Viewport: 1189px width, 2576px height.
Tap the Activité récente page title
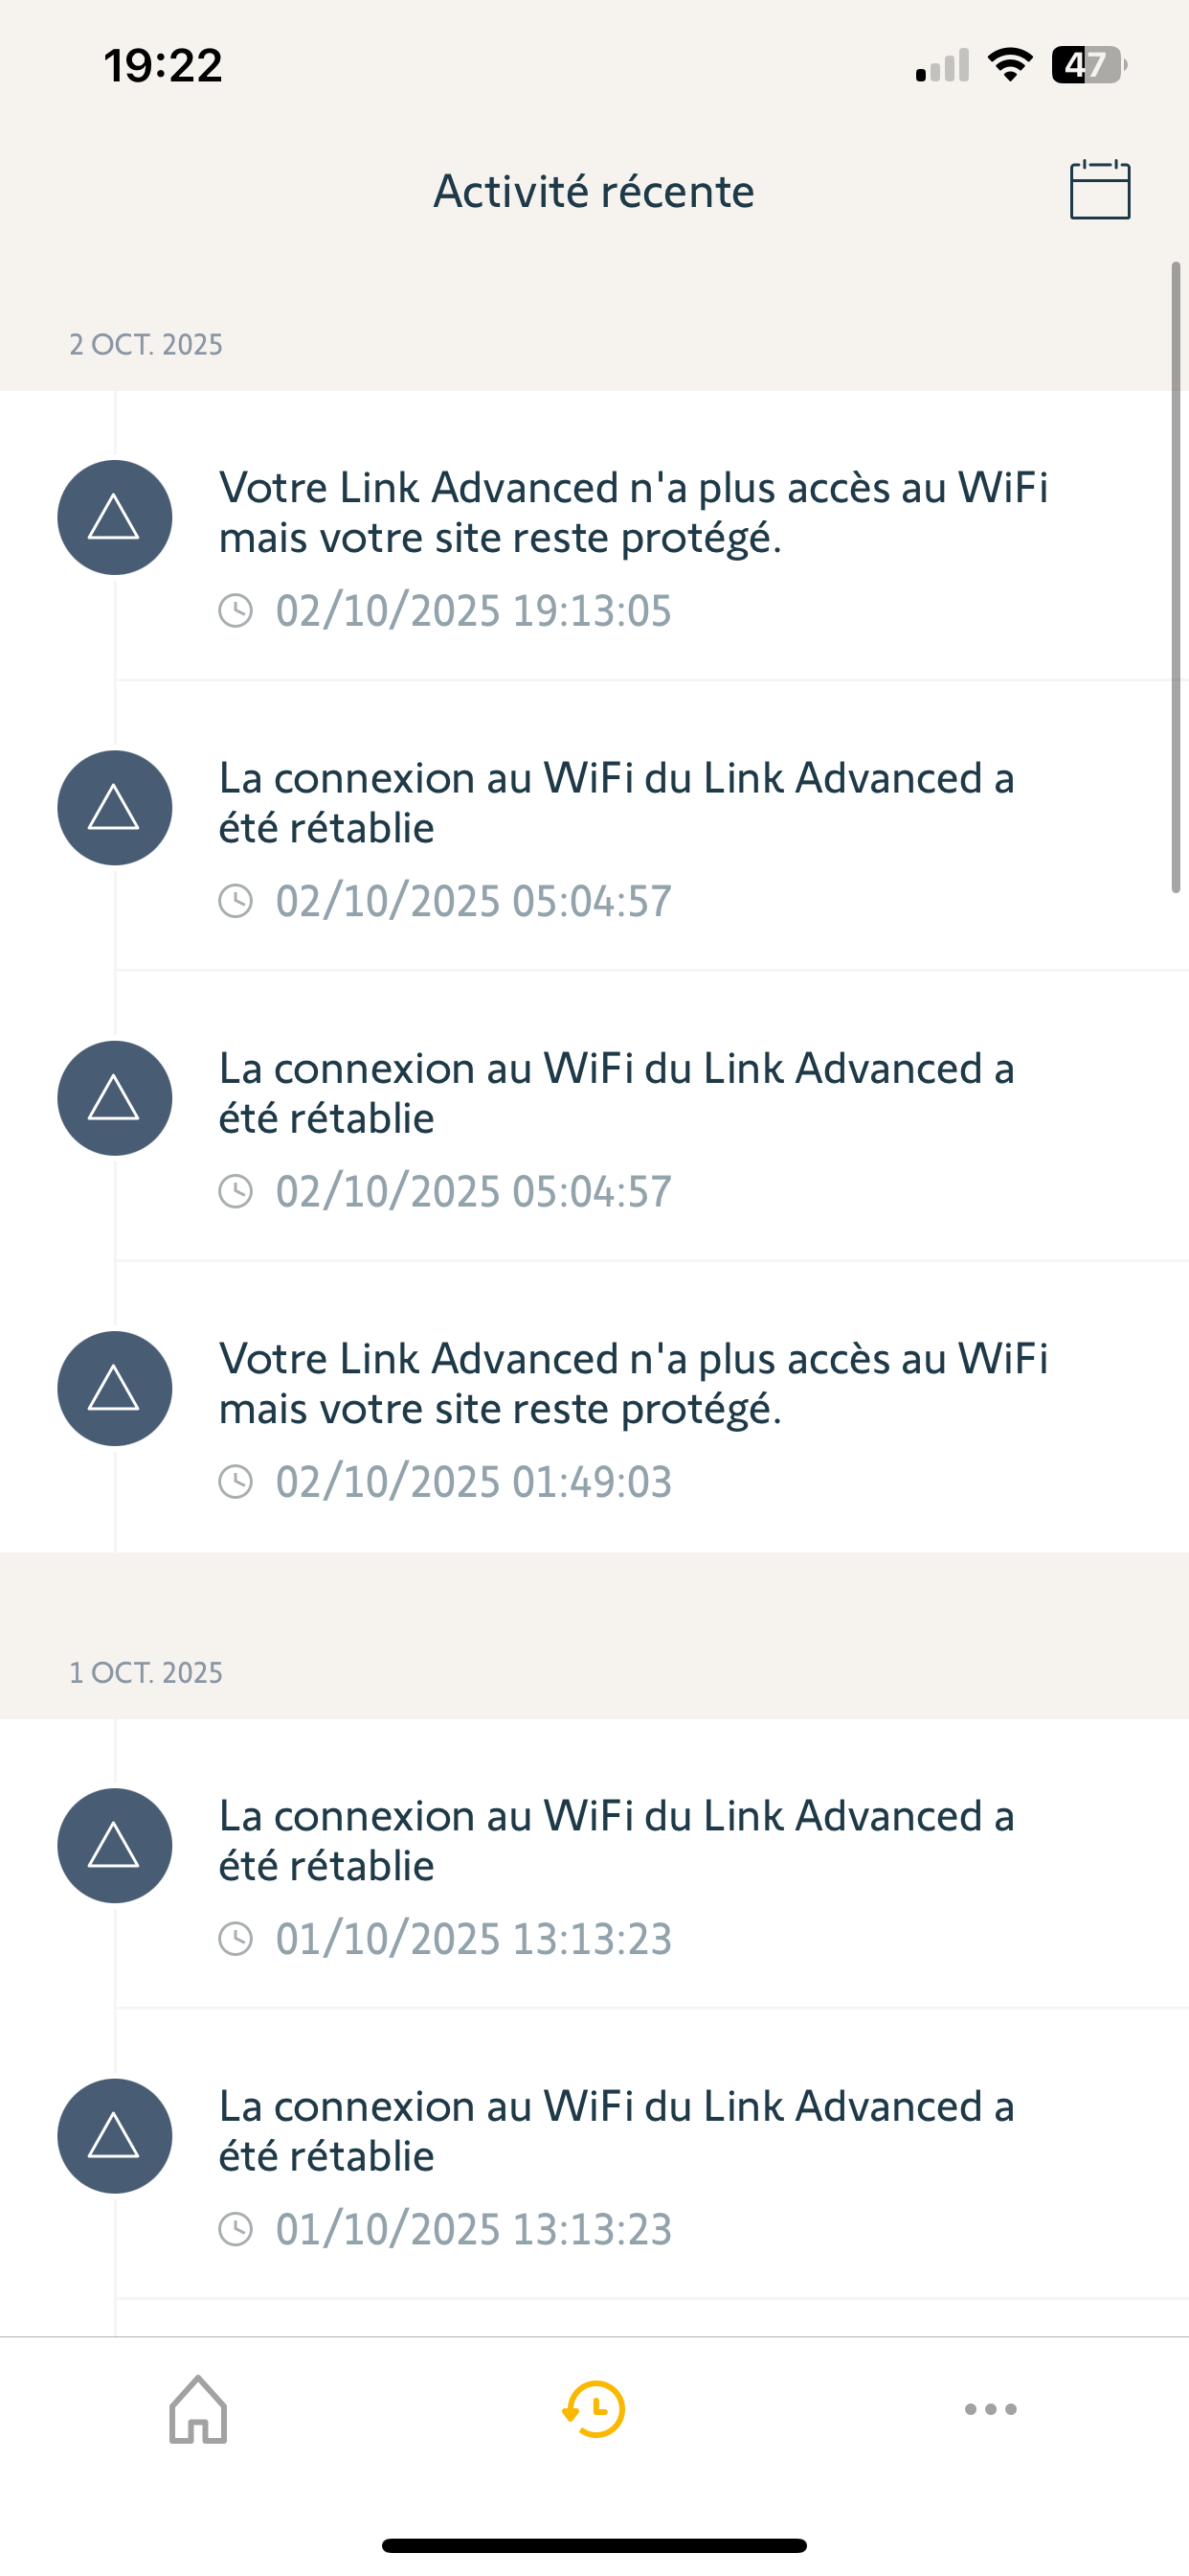(x=594, y=191)
